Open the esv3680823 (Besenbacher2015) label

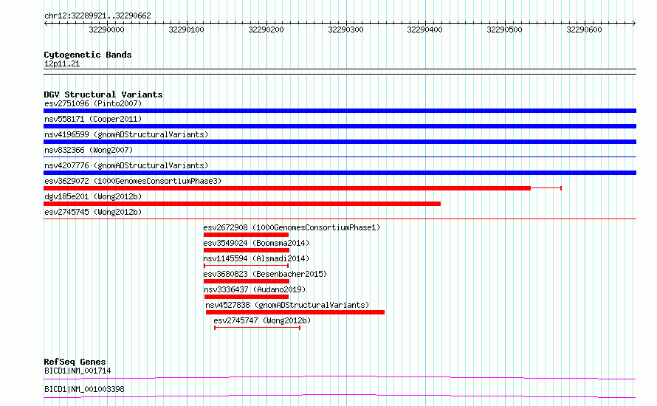click(265, 274)
